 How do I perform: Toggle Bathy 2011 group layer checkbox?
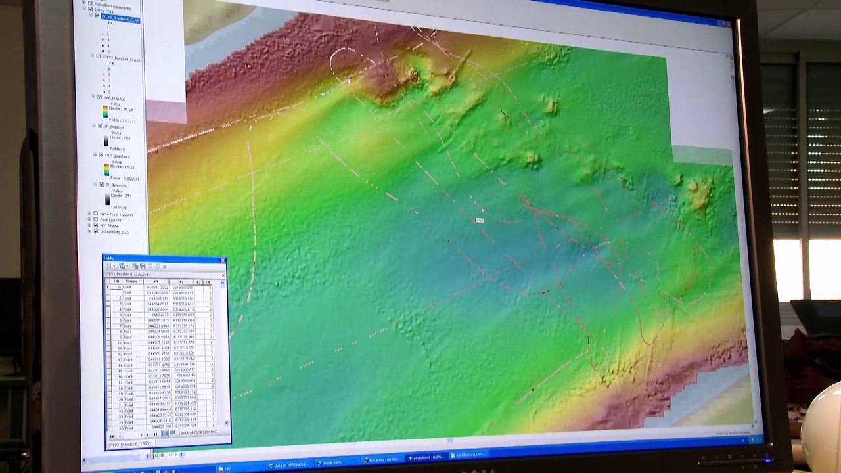(x=91, y=8)
